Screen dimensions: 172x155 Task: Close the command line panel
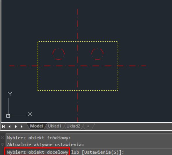click(x=2, y=138)
